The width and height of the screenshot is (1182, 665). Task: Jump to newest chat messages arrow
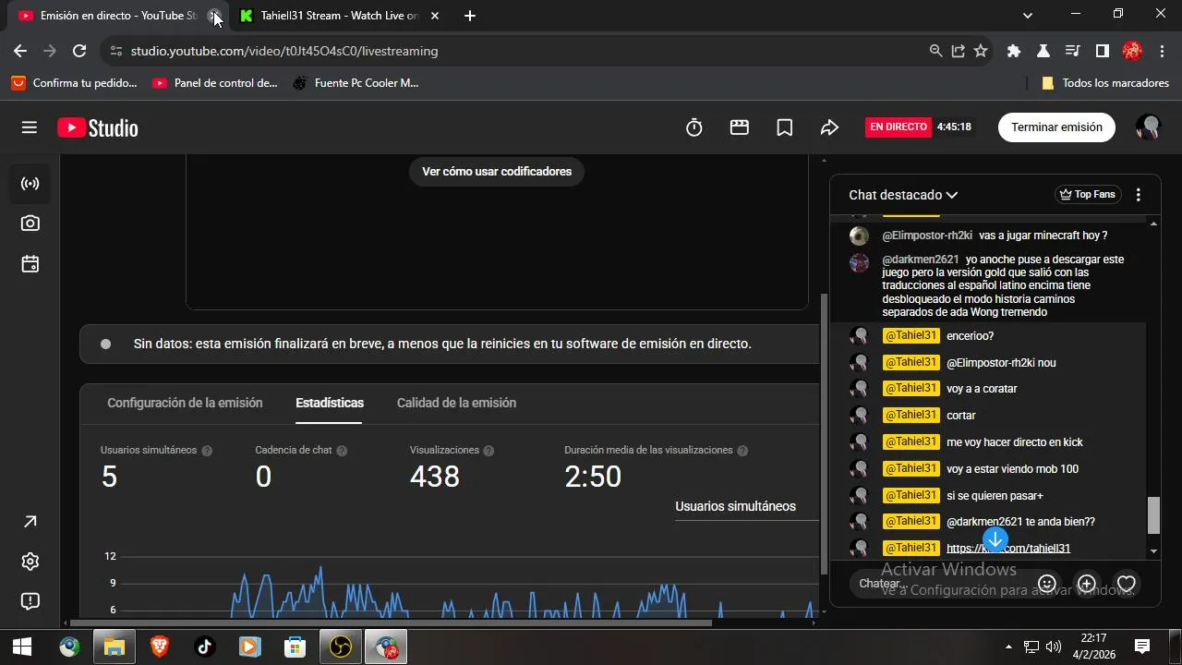tap(995, 539)
